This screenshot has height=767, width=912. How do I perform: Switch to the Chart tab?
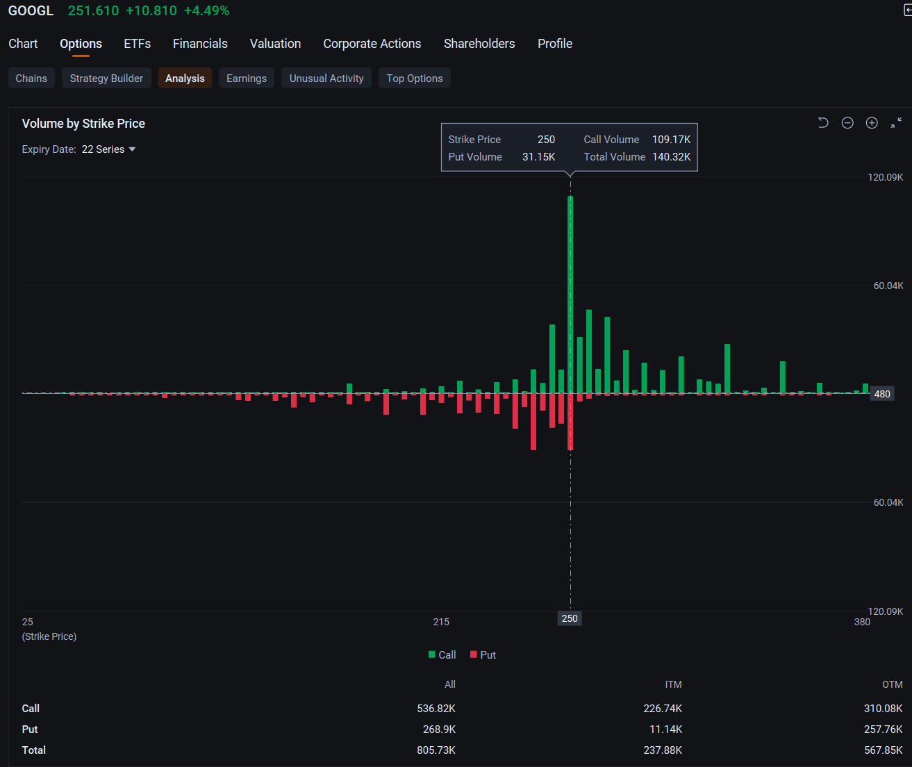tap(23, 43)
